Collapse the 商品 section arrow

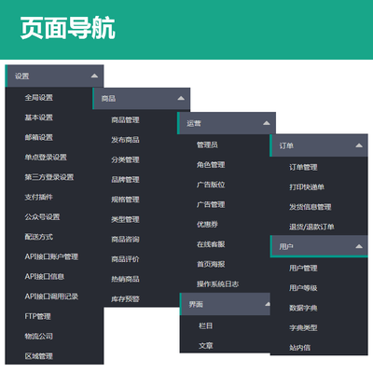(x=181, y=98)
